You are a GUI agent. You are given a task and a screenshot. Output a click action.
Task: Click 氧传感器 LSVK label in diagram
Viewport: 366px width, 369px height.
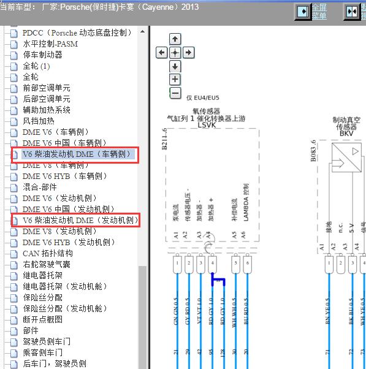[x=206, y=118]
